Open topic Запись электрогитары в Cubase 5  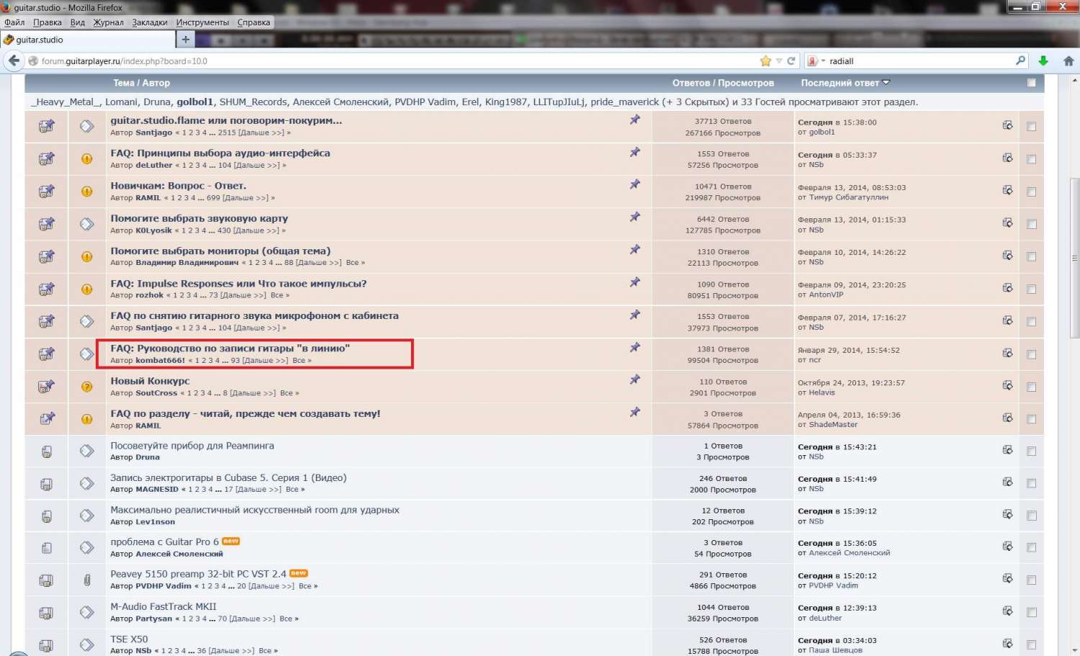point(228,477)
